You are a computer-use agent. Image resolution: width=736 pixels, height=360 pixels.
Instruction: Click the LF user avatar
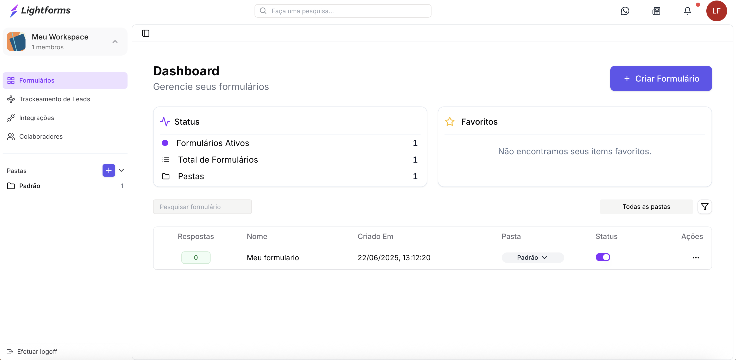(x=716, y=11)
